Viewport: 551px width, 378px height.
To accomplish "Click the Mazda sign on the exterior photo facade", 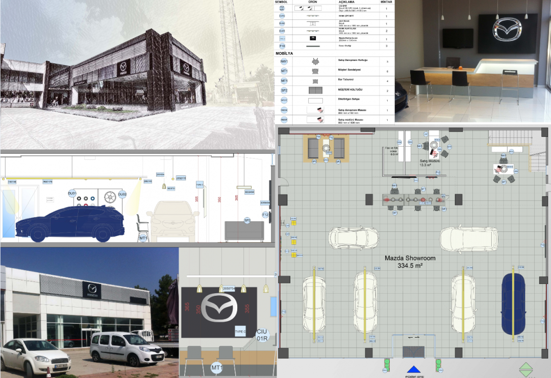I will pos(92,290).
